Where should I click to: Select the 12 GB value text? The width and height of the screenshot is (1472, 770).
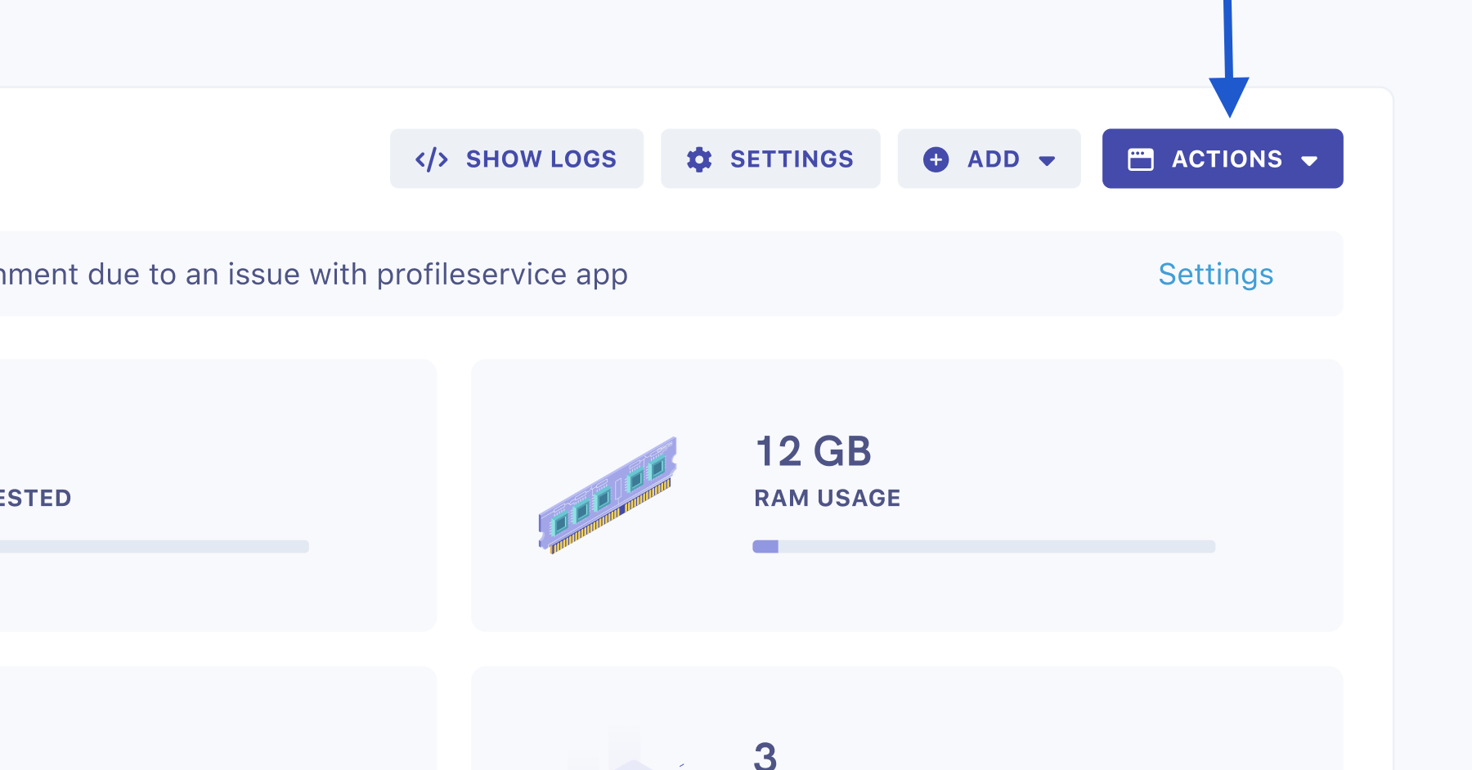[814, 451]
